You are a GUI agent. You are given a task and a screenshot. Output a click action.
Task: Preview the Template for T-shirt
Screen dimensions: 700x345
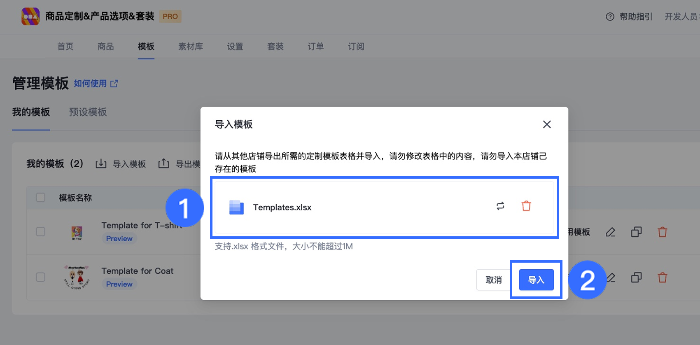pos(119,239)
